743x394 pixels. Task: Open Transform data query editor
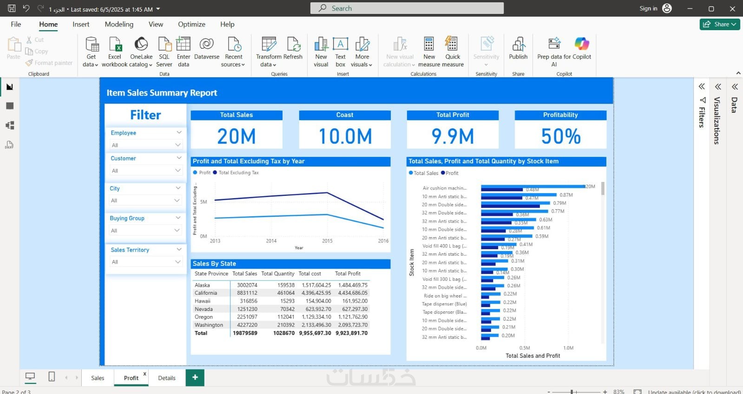tap(269, 52)
